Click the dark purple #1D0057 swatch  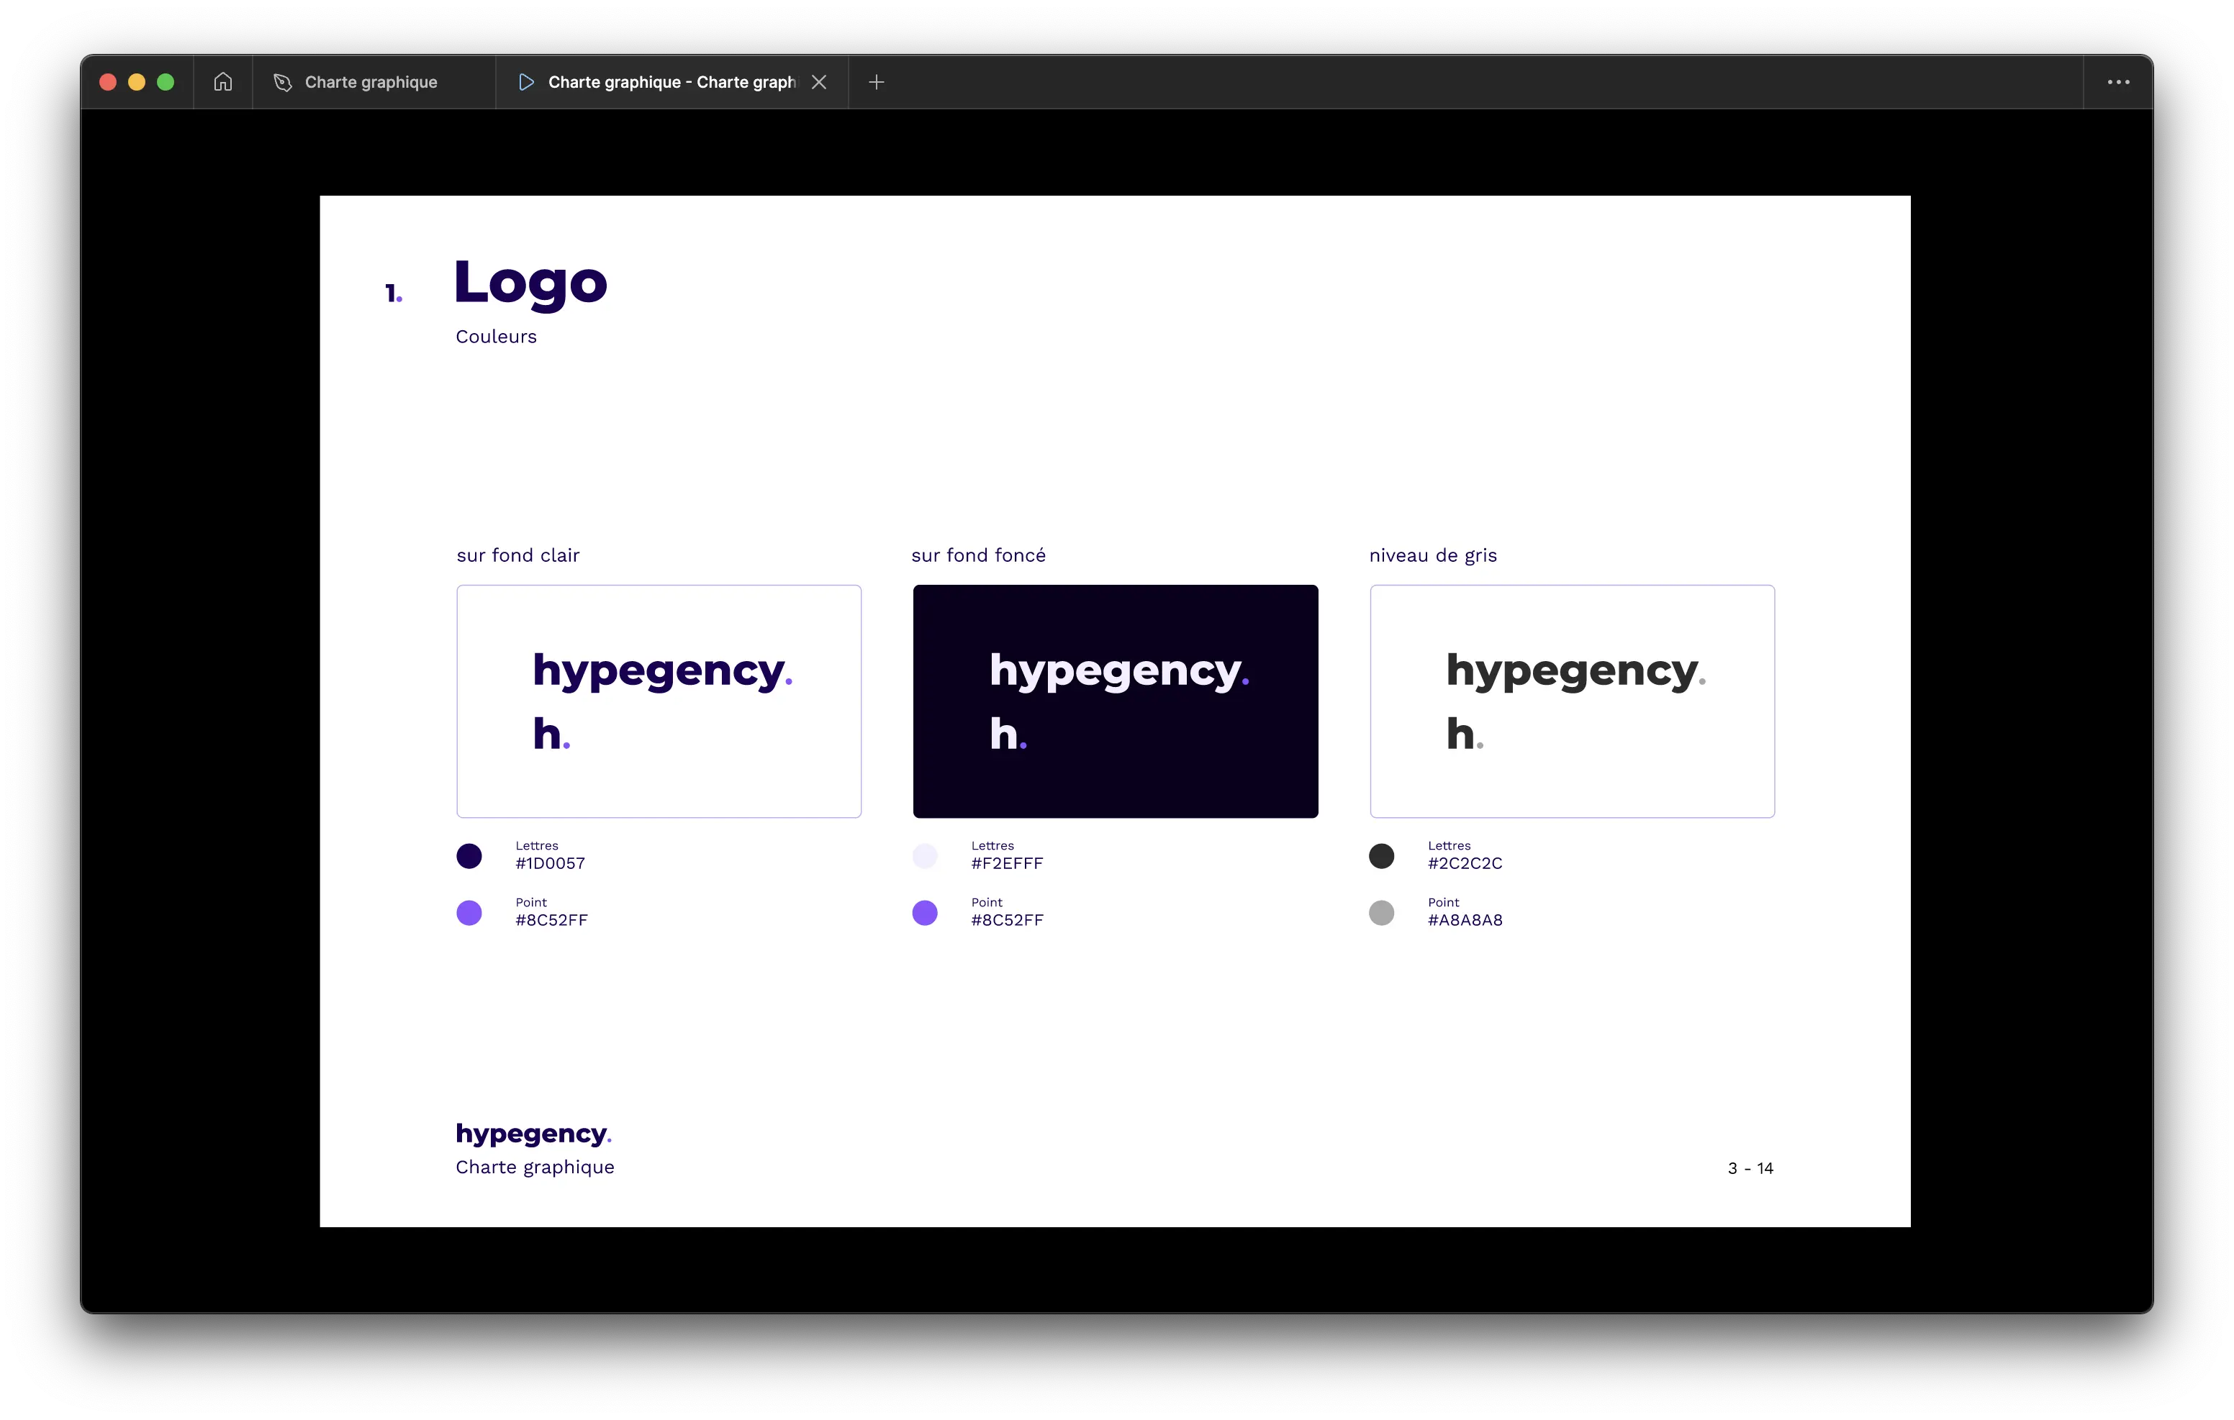469,855
